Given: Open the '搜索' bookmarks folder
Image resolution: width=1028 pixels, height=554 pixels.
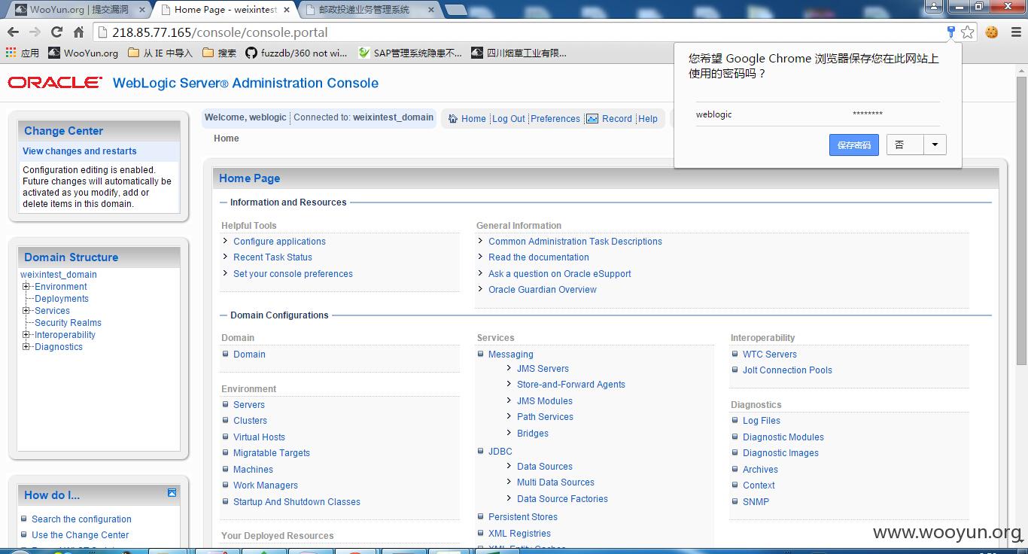Looking at the screenshot, I should point(219,53).
